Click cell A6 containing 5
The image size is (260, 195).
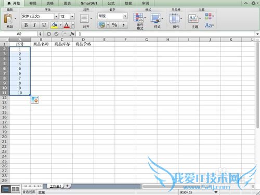[x=20, y=69]
